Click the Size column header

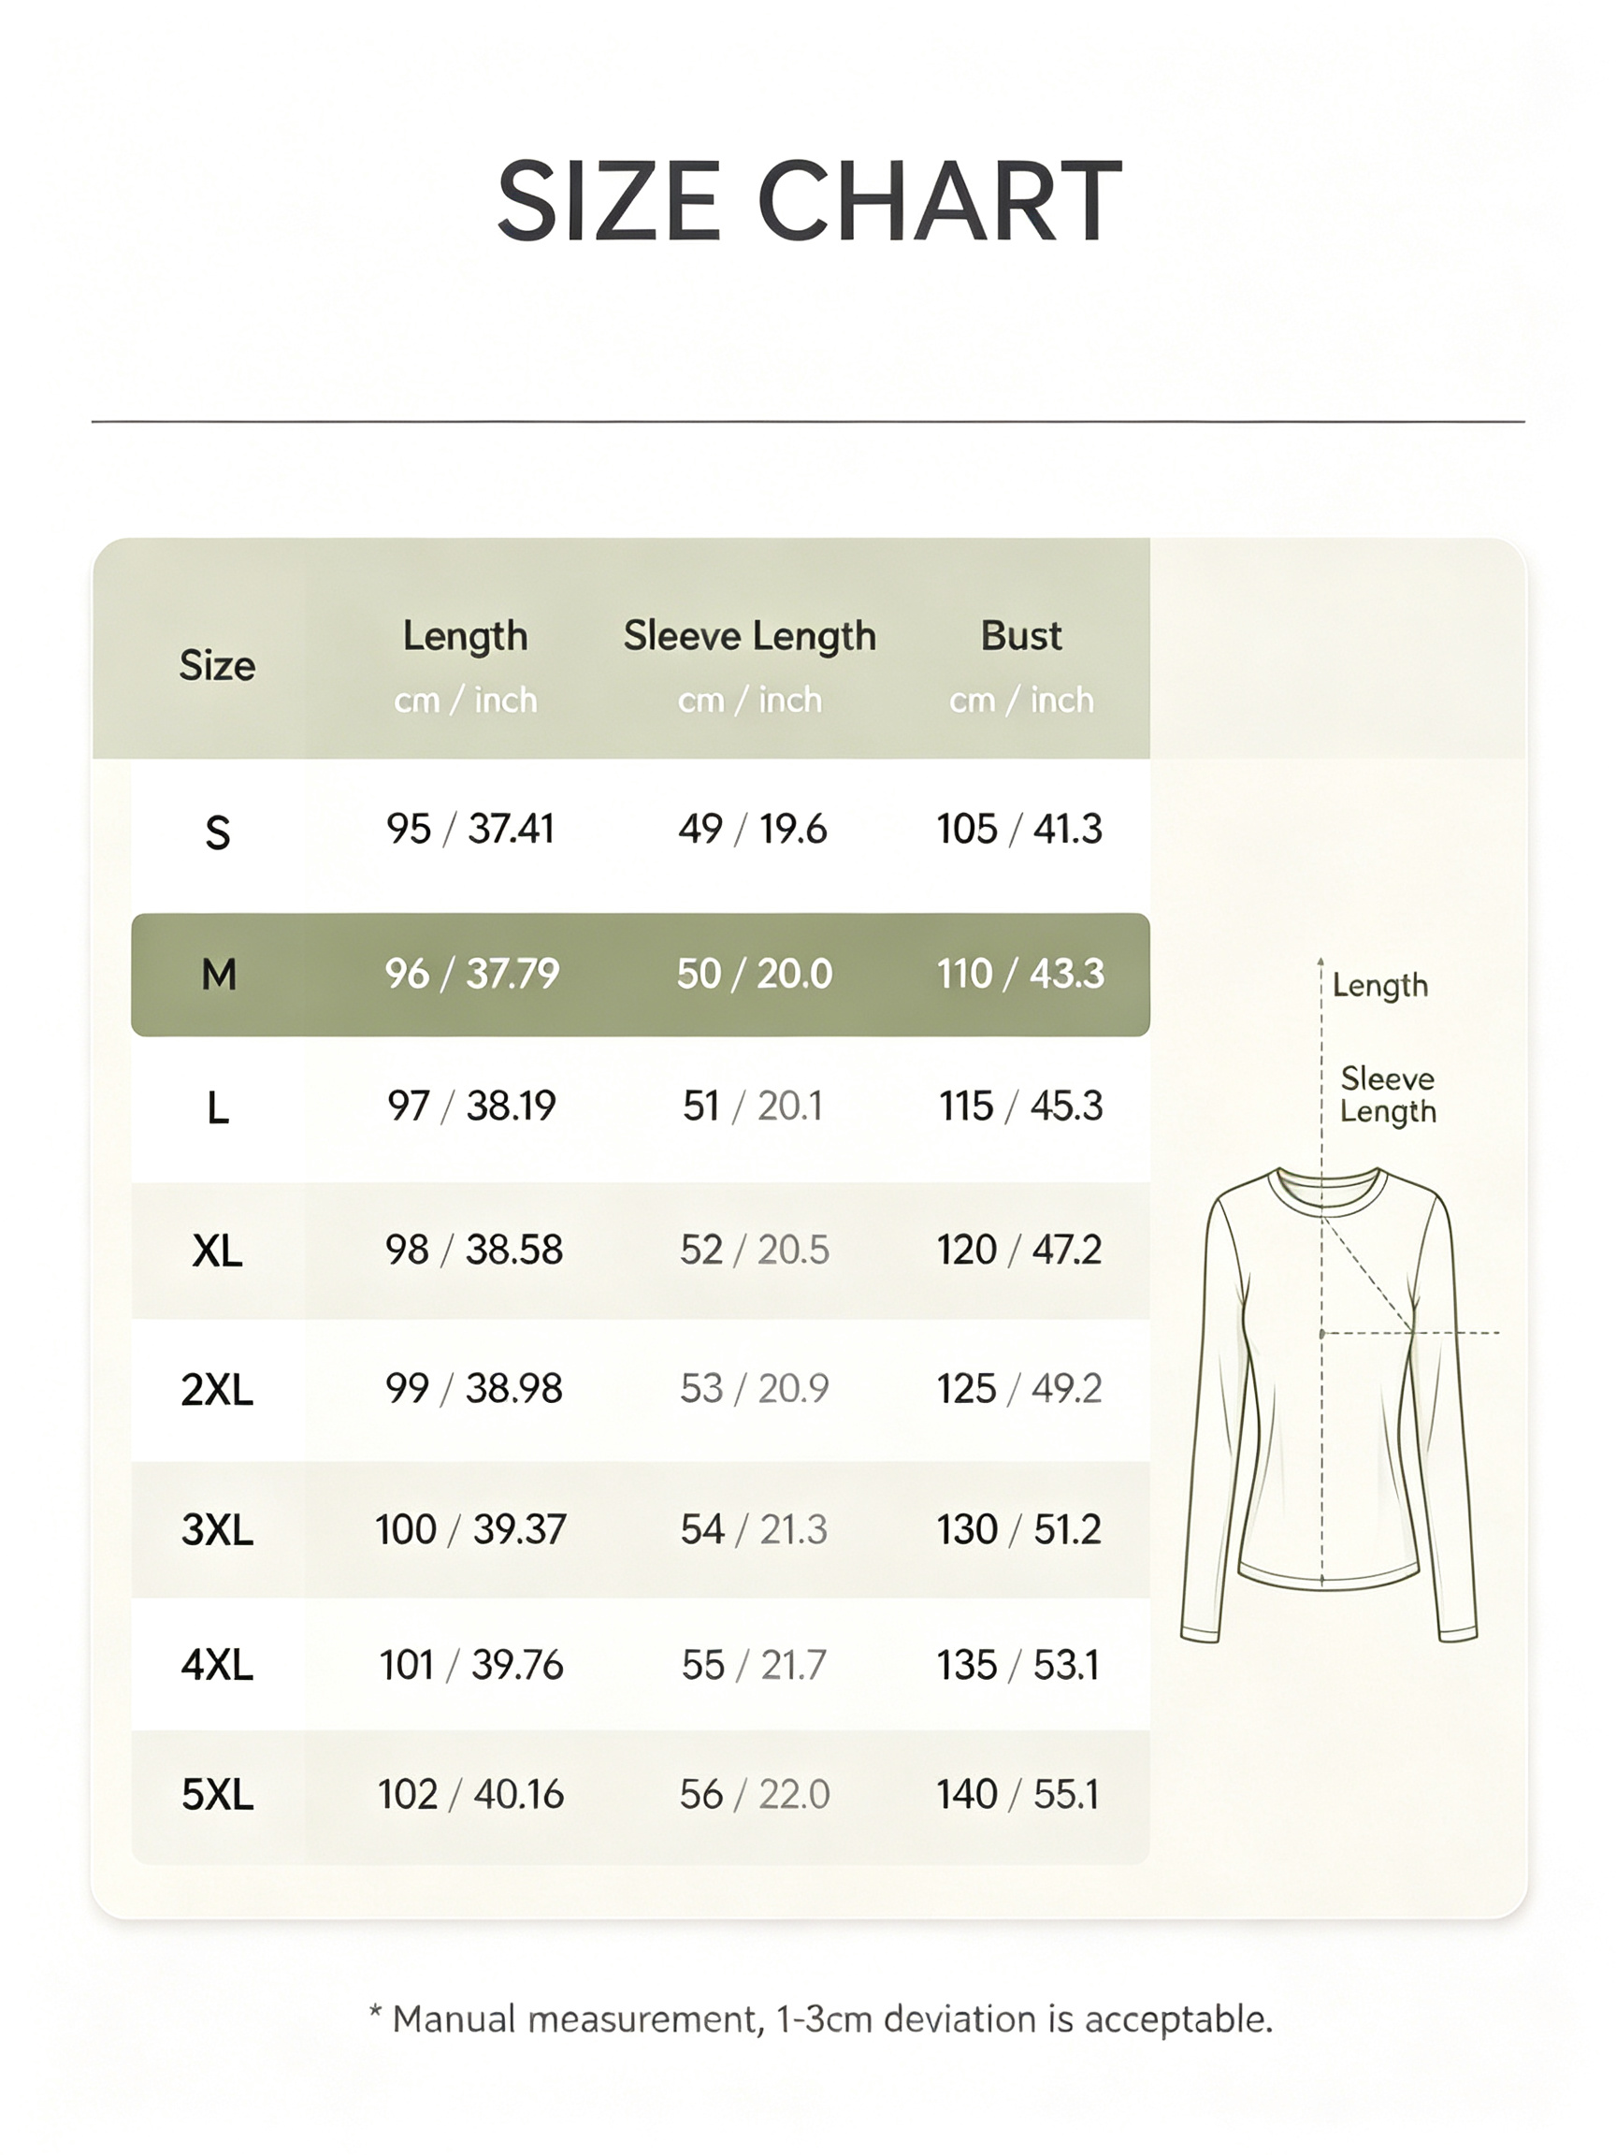point(217,665)
